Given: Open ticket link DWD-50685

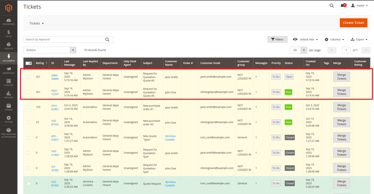Looking at the screenshot, I should click(55, 77).
